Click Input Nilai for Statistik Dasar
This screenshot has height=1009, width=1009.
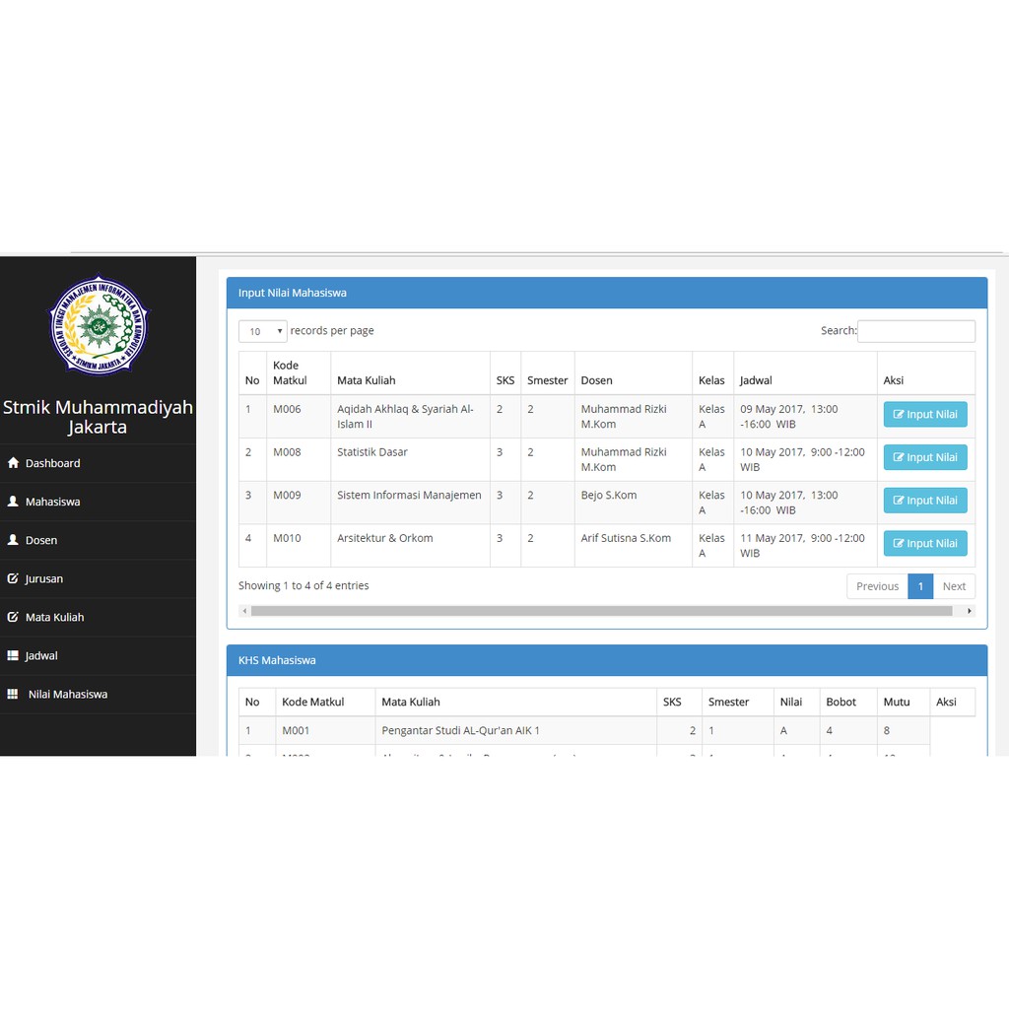(x=924, y=457)
